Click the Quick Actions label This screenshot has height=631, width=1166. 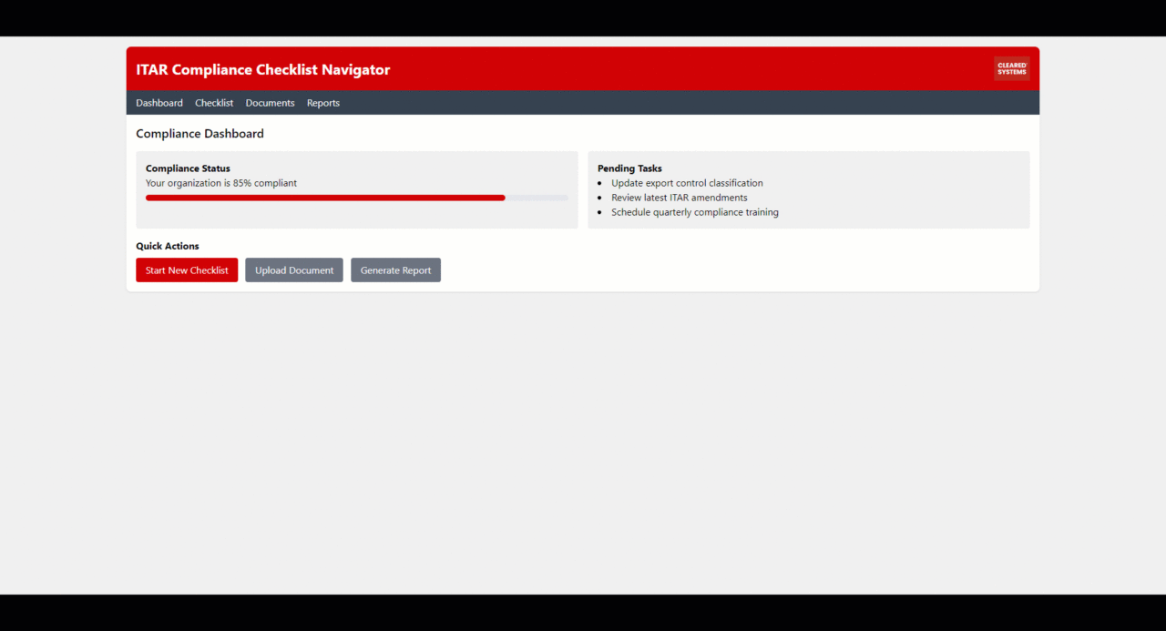[168, 246]
